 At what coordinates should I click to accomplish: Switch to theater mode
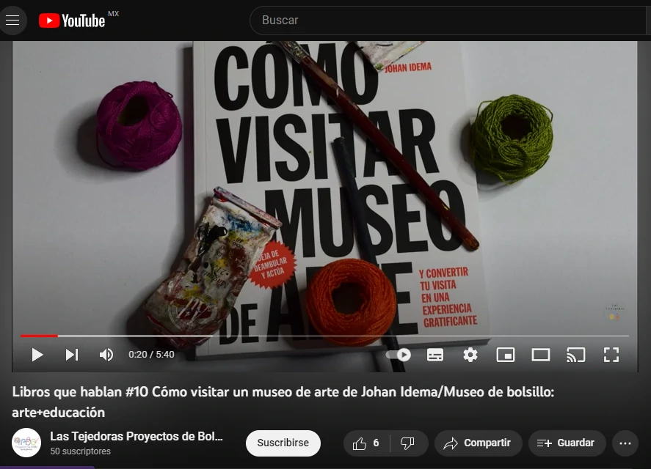click(541, 355)
